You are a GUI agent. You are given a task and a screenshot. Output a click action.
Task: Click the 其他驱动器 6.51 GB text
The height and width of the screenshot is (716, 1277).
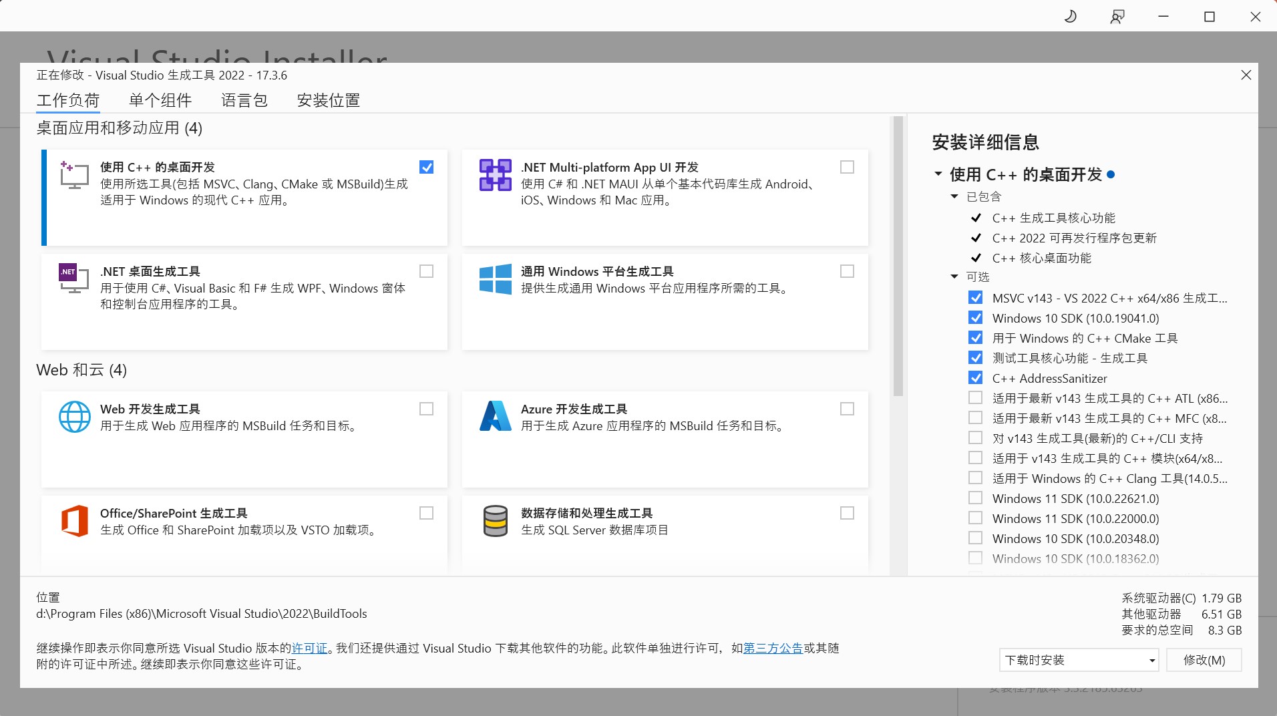pos(1181,614)
